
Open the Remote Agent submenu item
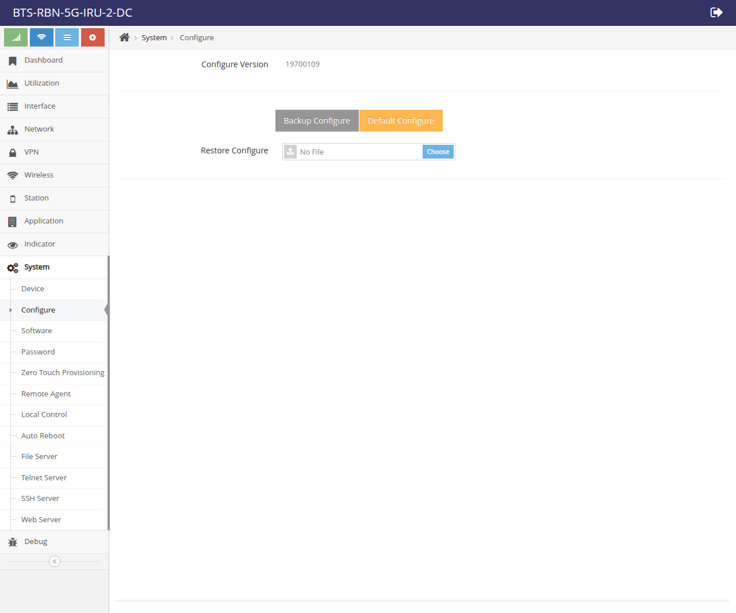point(54,394)
